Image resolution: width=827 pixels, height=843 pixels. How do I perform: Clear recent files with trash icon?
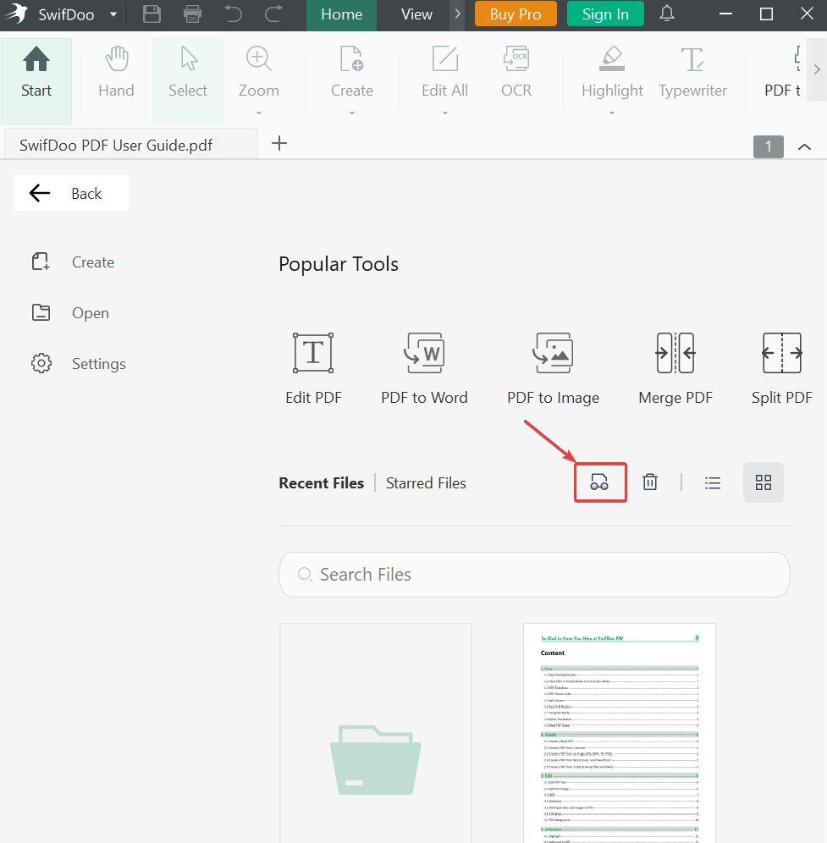(x=650, y=482)
